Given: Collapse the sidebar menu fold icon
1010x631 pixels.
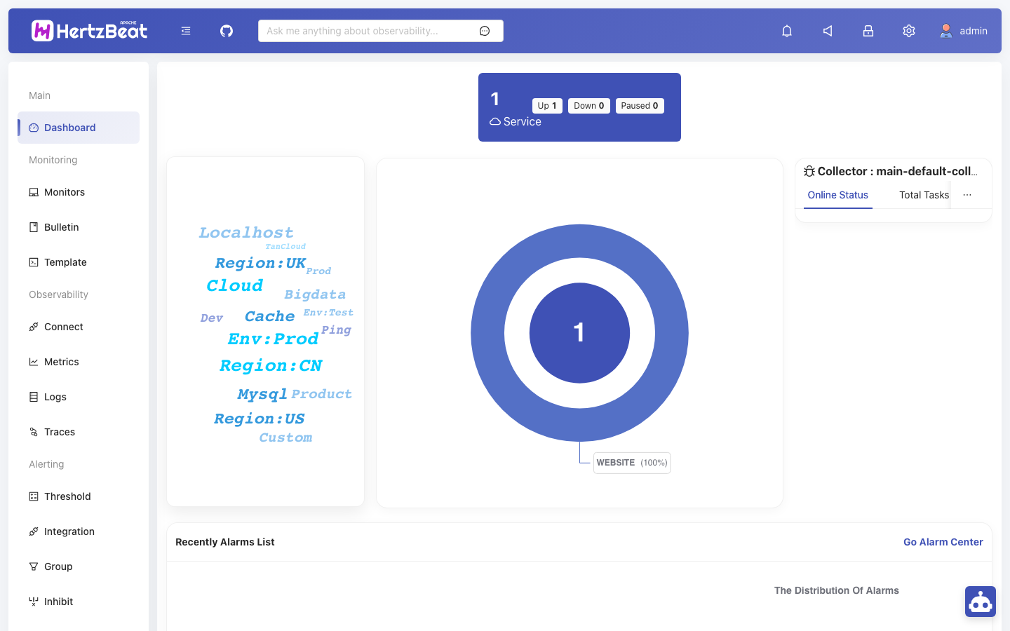Looking at the screenshot, I should tap(186, 31).
